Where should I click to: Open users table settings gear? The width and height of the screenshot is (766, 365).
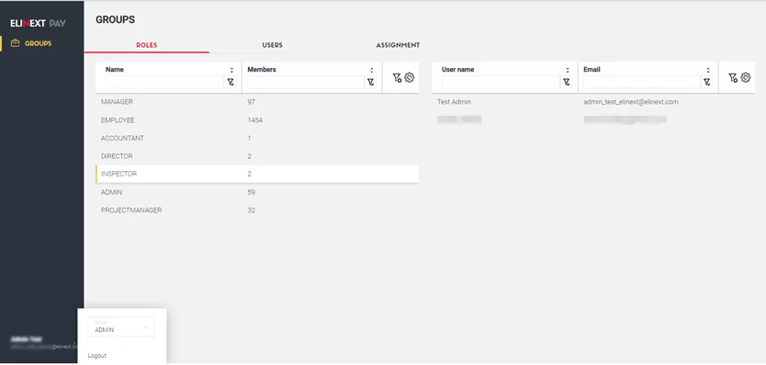tap(746, 77)
